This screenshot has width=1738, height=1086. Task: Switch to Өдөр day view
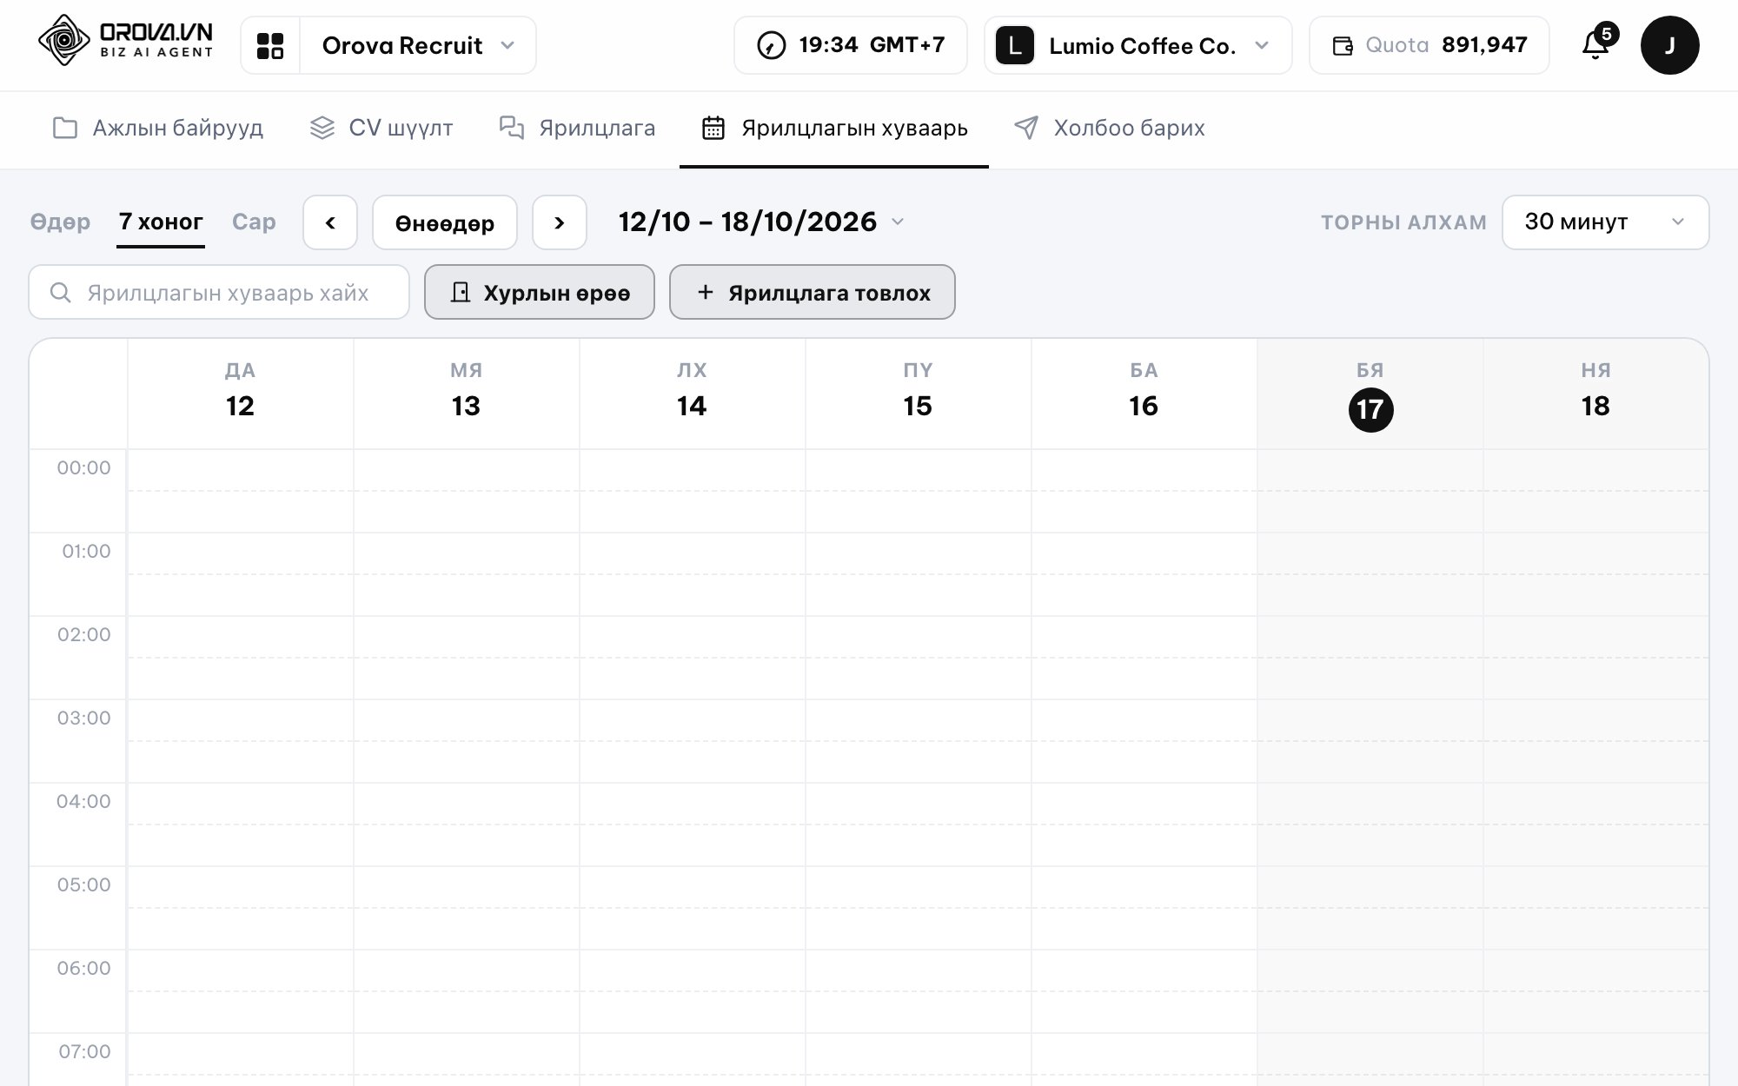[60, 222]
